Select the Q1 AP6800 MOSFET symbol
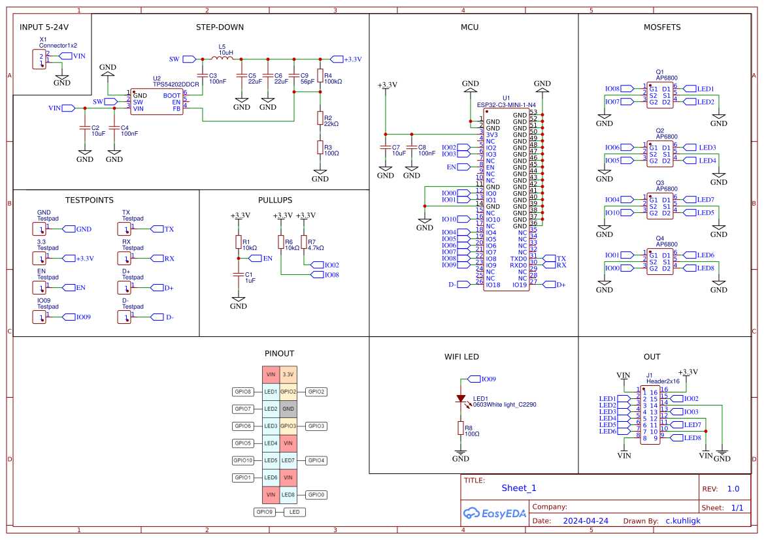Viewport: 764px width, 540px height. coord(659,95)
